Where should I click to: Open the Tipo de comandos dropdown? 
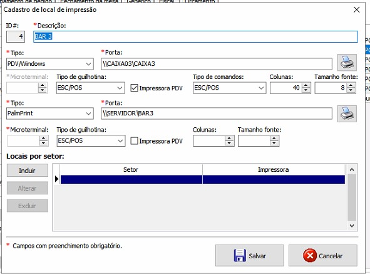[x=261, y=88]
